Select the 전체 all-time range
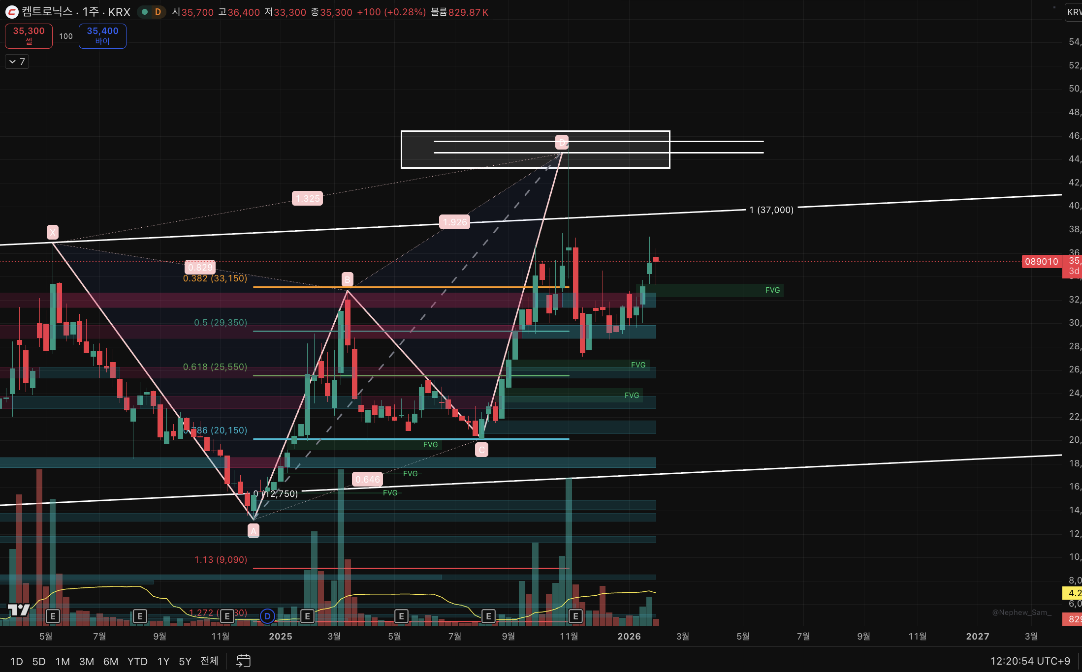 coord(209,661)
